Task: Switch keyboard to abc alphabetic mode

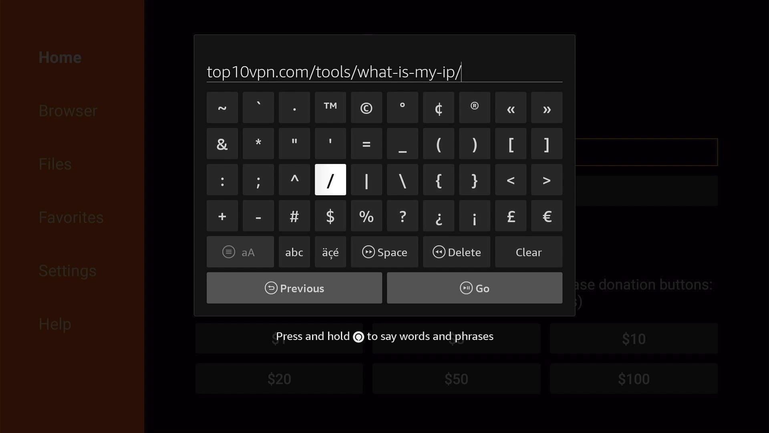Action: click(294, 252)
